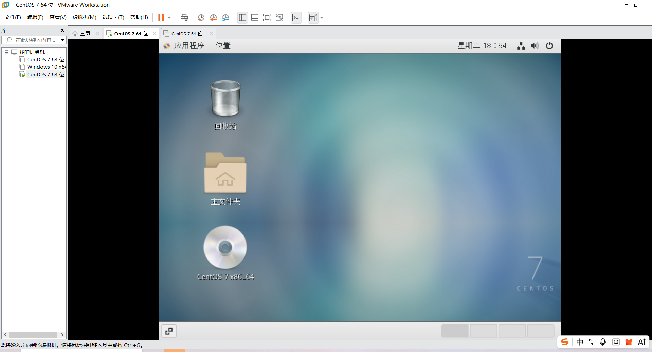Click the IME voice input microphone

[603, 342]
